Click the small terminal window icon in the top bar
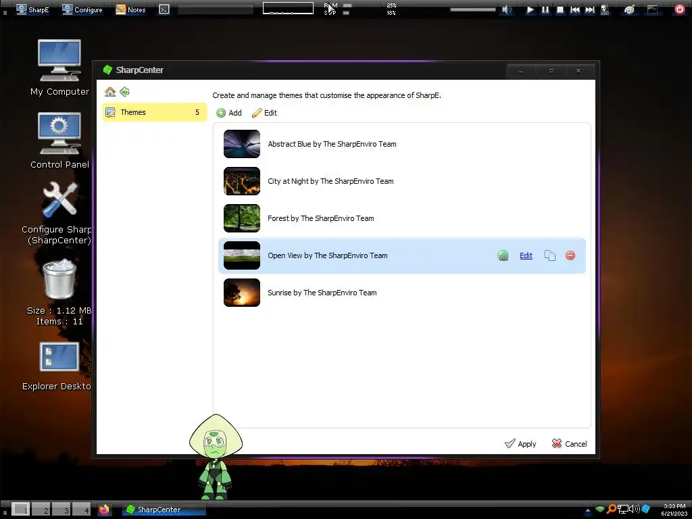The image size is (692, 519). [652, 9]
